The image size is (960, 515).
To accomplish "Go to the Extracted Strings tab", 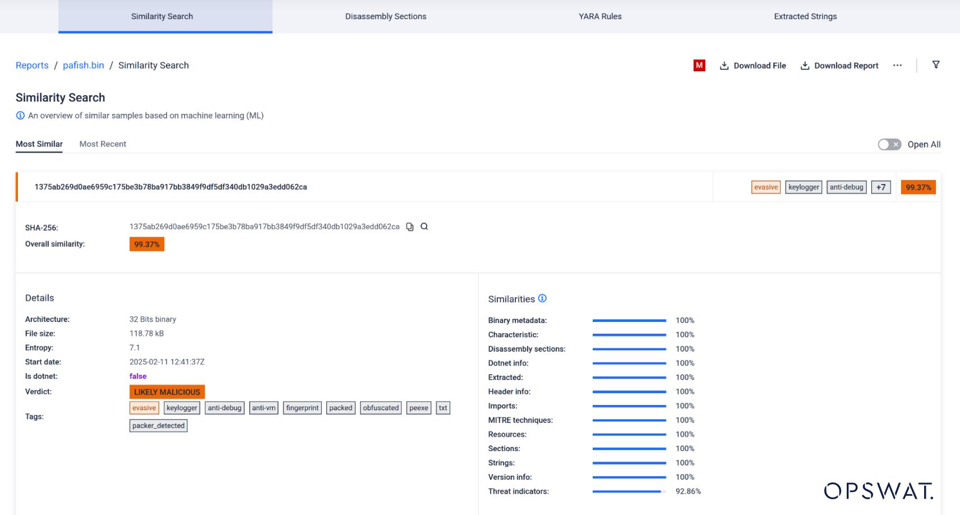I will [805, 16].
